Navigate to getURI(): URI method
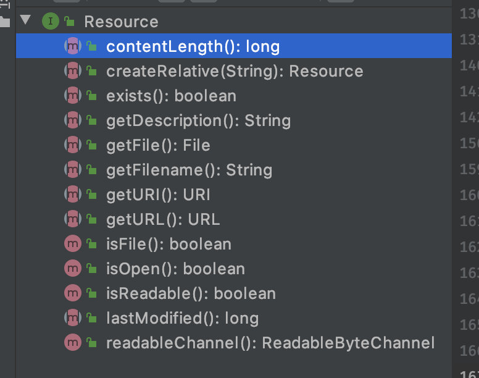Viewport: 479px width, 378px height. coord(158,195)
